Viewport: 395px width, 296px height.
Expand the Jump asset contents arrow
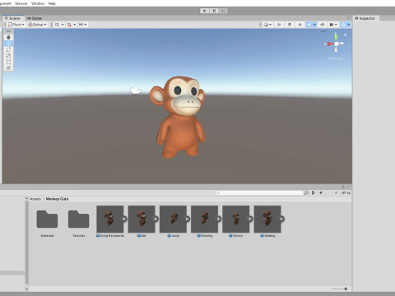[x=187, y=219]
